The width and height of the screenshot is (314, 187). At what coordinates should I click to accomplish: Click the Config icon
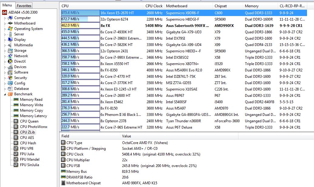click(10, 83)
